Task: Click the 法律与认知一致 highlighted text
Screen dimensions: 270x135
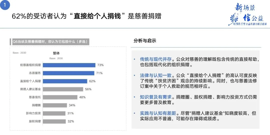Action: [x=156, y=75]
